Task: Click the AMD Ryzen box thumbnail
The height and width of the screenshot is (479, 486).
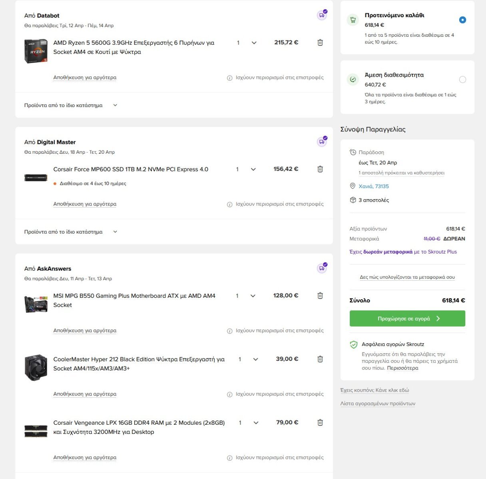Action: [x=36, y=51]
